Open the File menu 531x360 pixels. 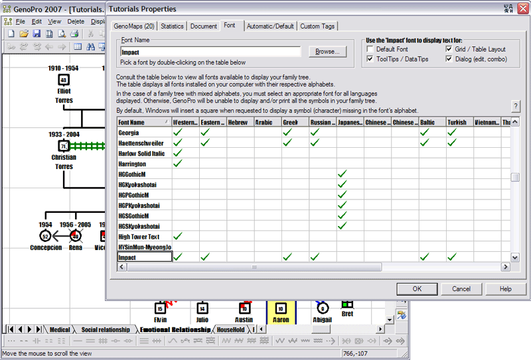tap(21, 22)
